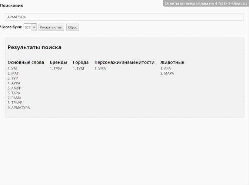Viewport: 249px width, 185px height.
Task: Click the Показать ответ button
Action: coord(51,27)
